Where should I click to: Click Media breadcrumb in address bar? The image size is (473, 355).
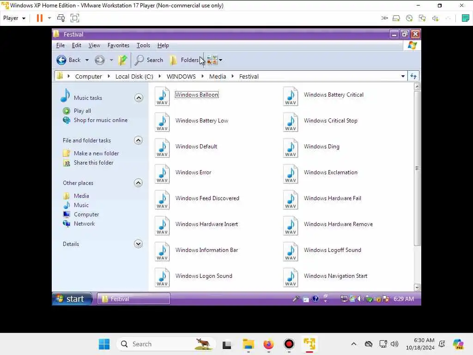pyautogui.click(x=218, y=76)
